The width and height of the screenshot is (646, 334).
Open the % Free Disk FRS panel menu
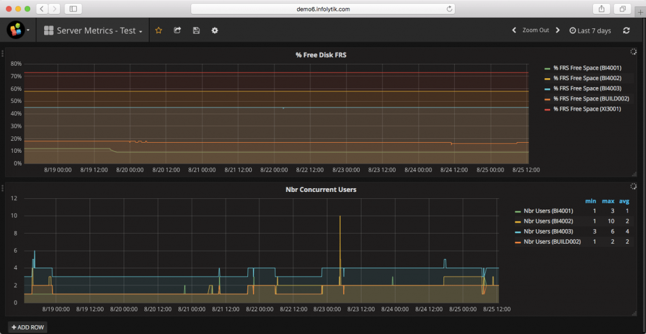pos(320,55)
